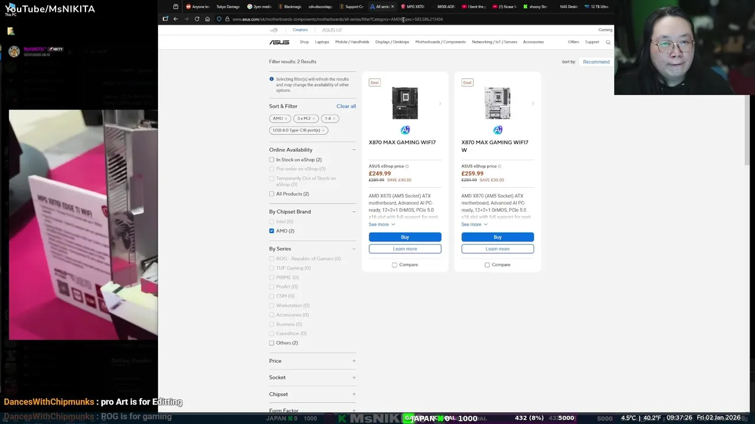
Task: Click the ASUS logo in site header
Action: 279,42
